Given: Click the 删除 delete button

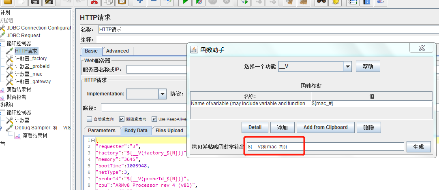Looking at the screenshot, I should pyautogui.click(x=369, y=127).
